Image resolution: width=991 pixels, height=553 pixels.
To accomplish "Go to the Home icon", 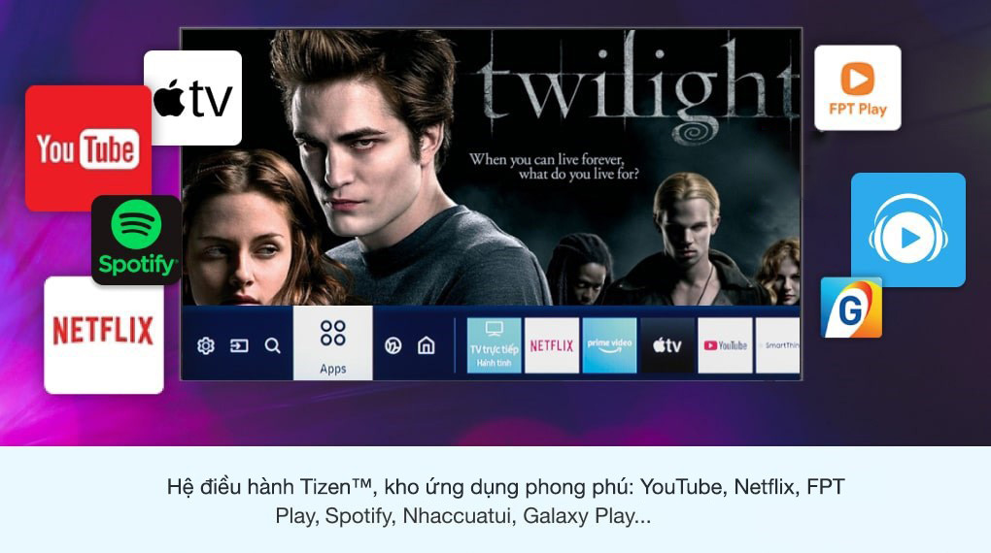I will click(427, 345).
